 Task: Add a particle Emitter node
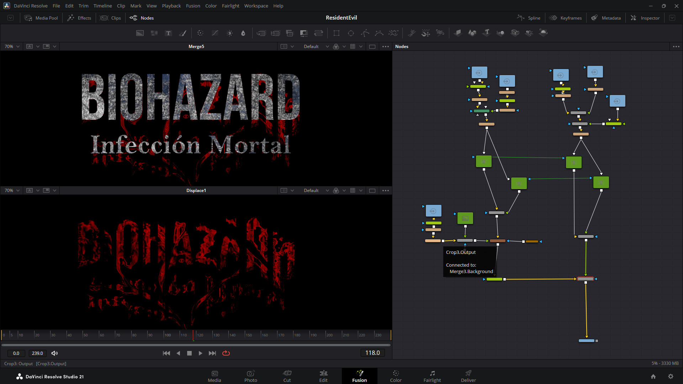(x=412, y=33)
